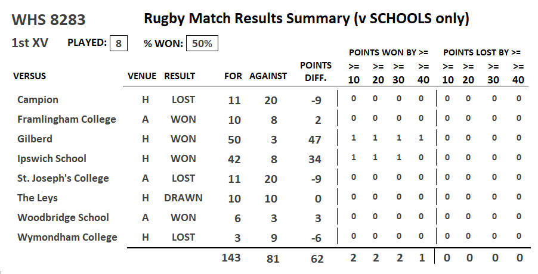Click the Ipswich School row name
This screenshot has width=538, height=274.
click(52, 158)
